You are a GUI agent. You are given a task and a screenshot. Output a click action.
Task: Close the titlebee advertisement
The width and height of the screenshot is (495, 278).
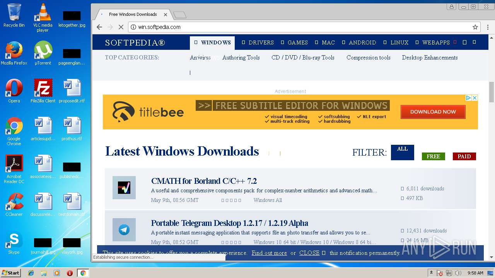475,98
